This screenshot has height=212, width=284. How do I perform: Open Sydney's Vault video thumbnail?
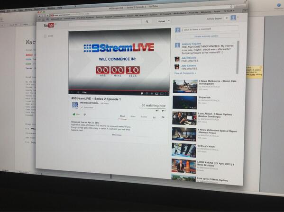pos(183,150)
